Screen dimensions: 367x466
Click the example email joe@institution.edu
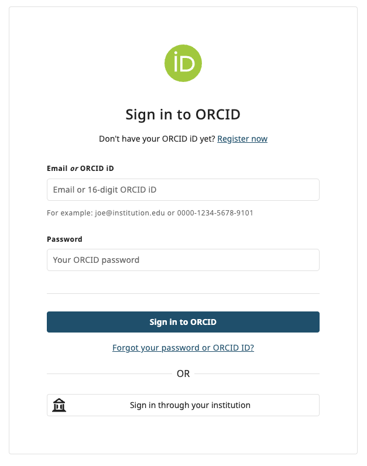click(x=130, y=213)
